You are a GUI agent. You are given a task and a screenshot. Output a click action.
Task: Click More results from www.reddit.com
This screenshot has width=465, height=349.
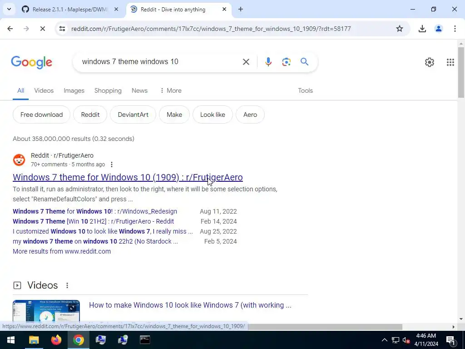pos(62,251)
